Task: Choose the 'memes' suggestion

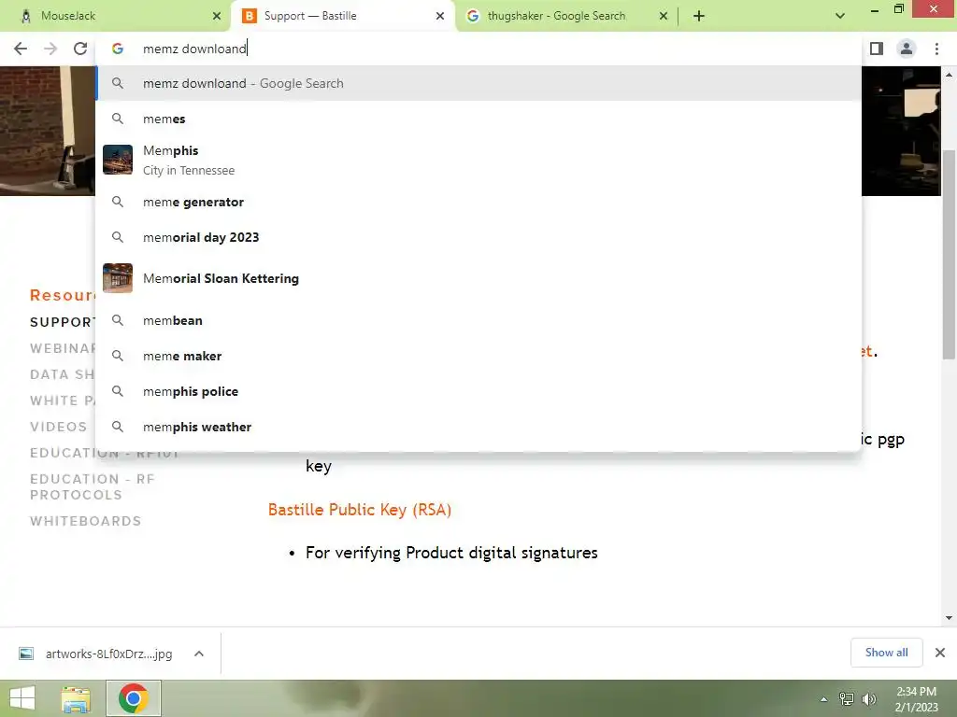Action: click(478, 119)
